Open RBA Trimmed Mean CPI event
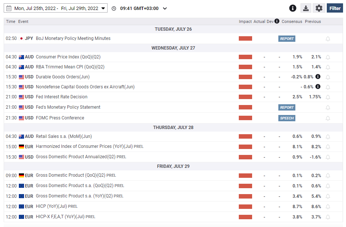346x227 pixels. tap(70, 67)
